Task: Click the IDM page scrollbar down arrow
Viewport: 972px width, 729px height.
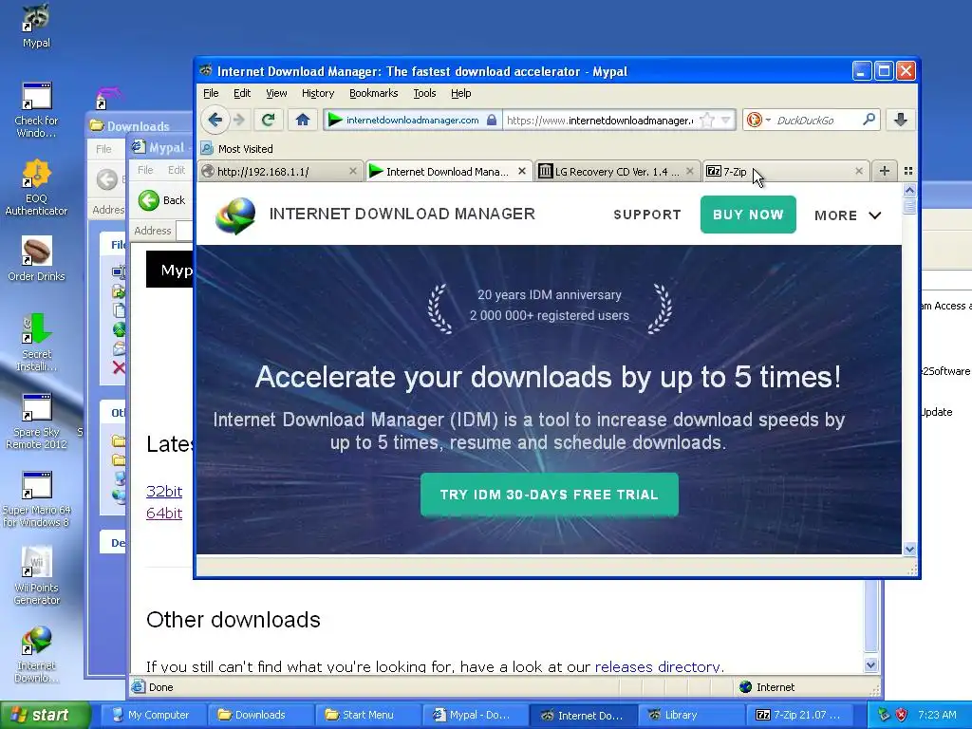Action: click(909, 549)
